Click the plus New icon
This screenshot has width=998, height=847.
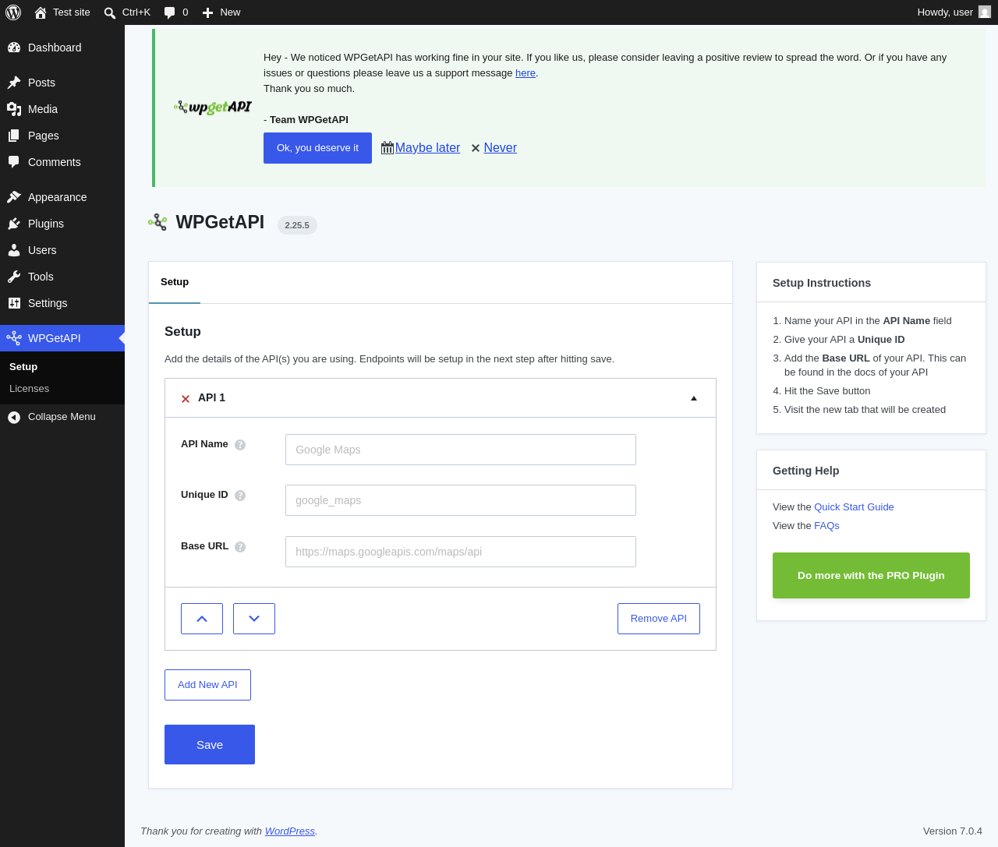click(x=207, y=12)
